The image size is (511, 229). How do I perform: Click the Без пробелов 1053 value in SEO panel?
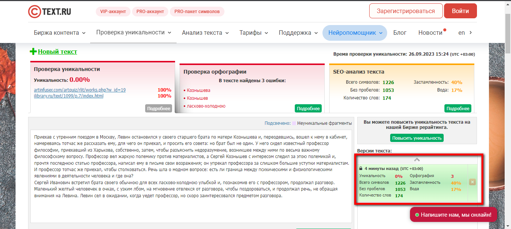point(388,90)
